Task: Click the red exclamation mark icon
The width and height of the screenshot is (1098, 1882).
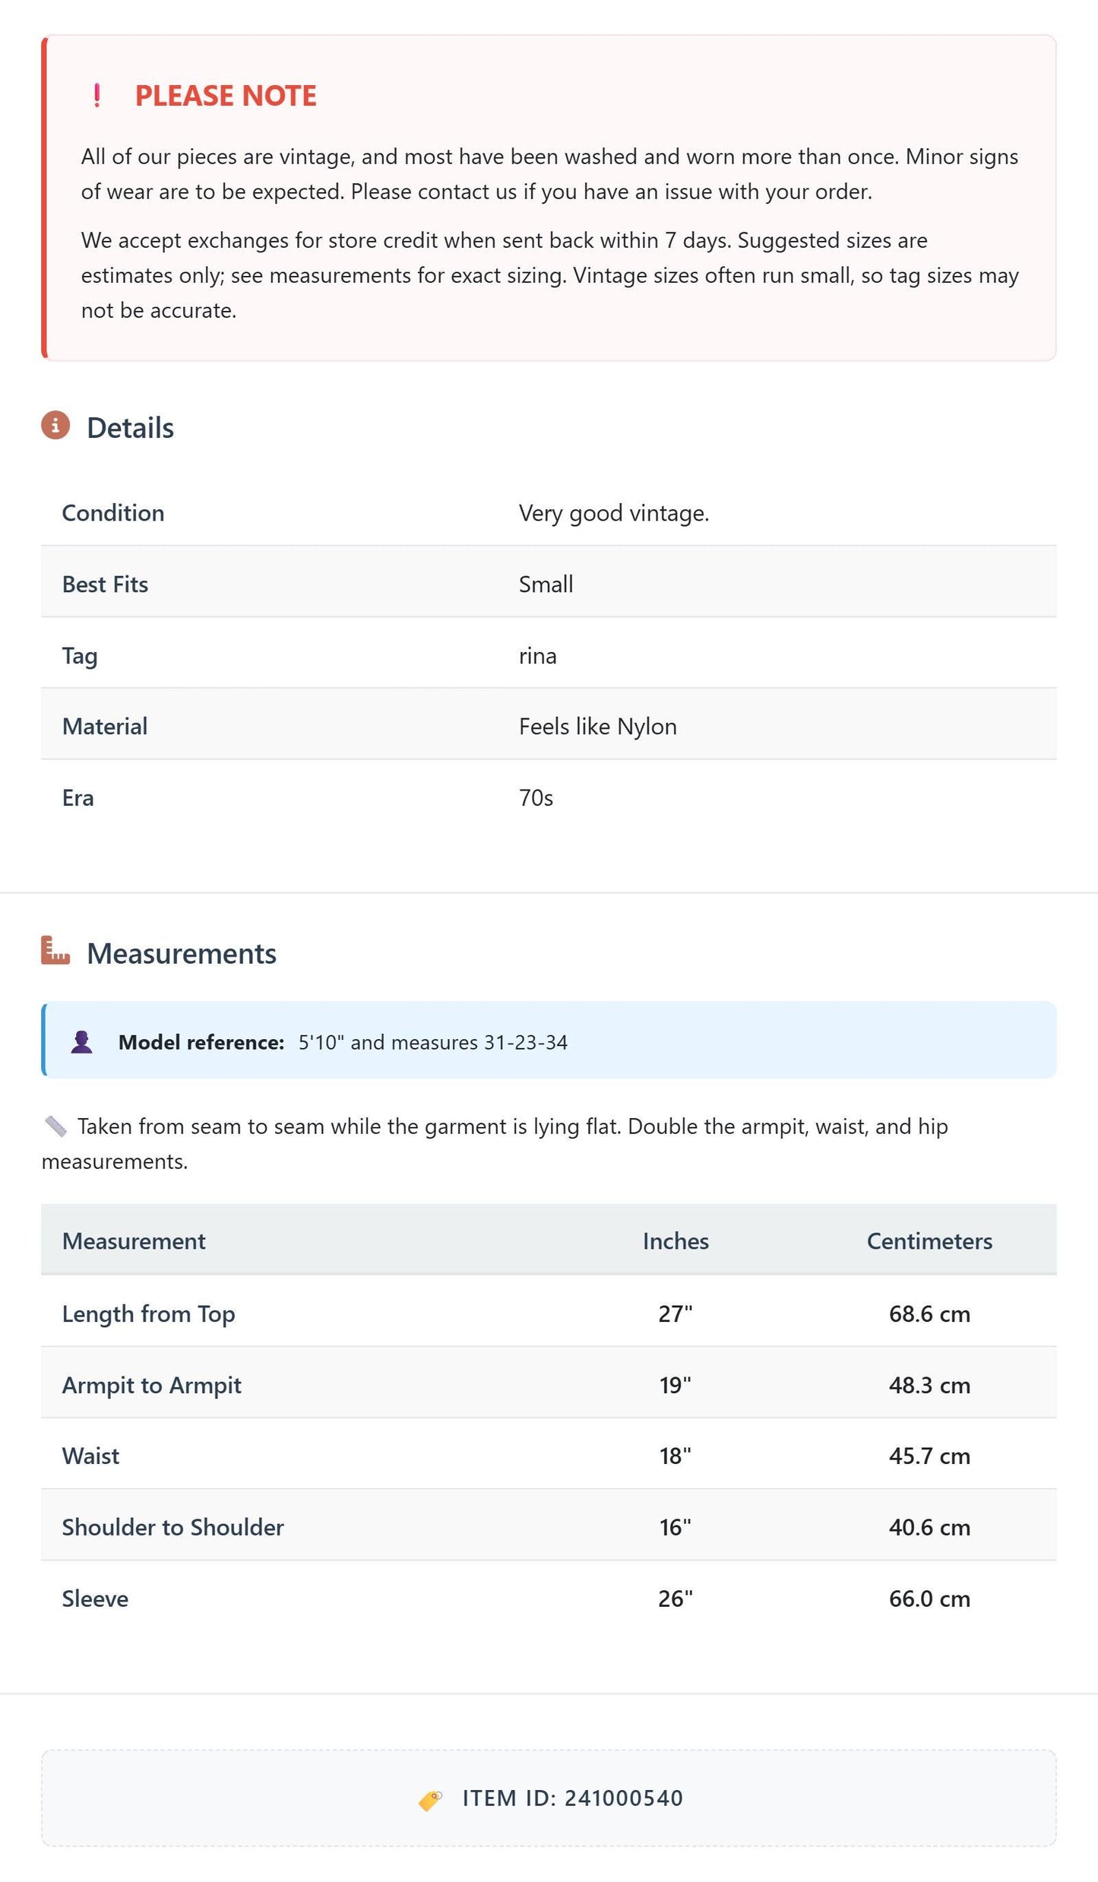Action: [x=97, y=96]
